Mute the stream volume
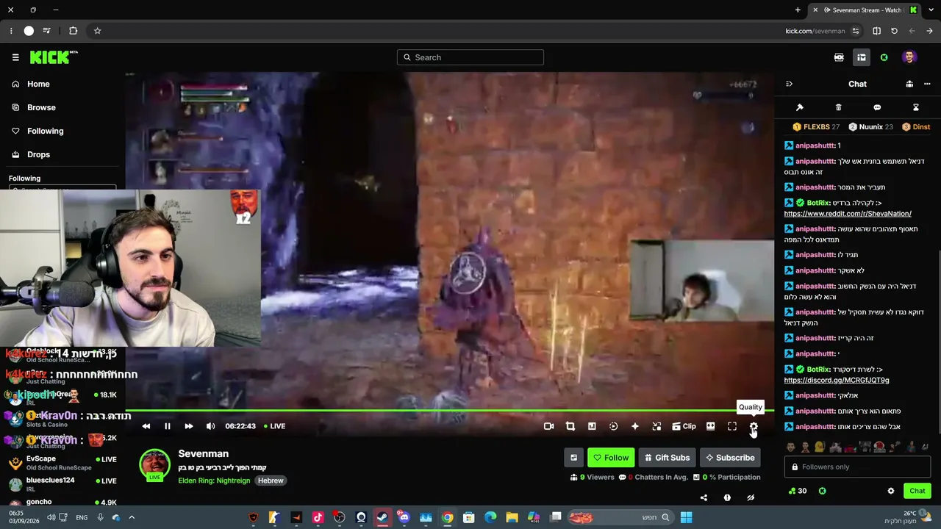The height and width of the screenshot is (529, 941). pos(210,426)
